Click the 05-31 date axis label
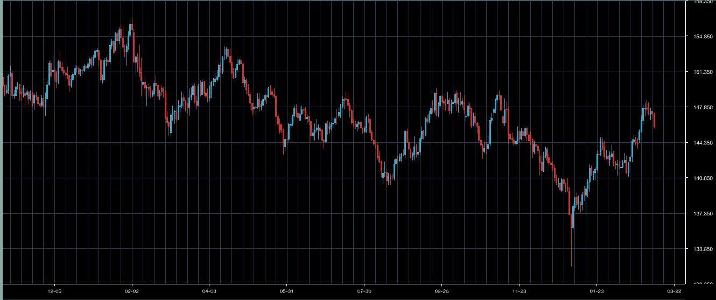Viewport: 716px width, 300px height. coord(286,291)
